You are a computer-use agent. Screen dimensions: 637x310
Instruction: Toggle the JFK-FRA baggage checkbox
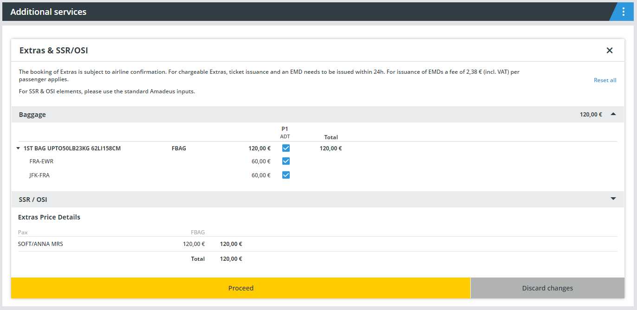tap(286, 175)
